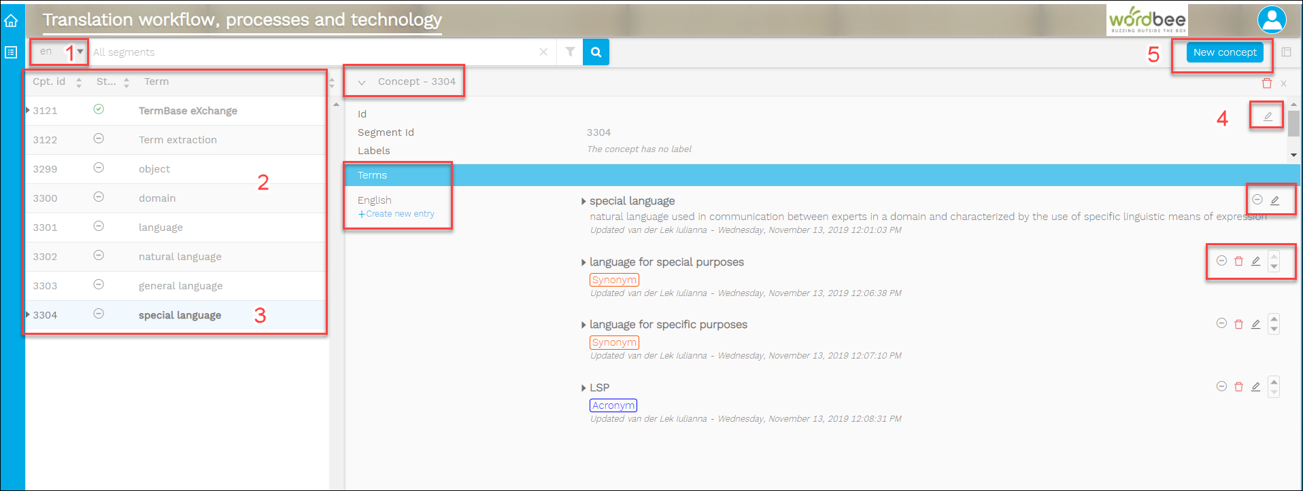Select the 'natural language' term row
This screenshot has height=491, width=1303.
[x=180, y=257]
